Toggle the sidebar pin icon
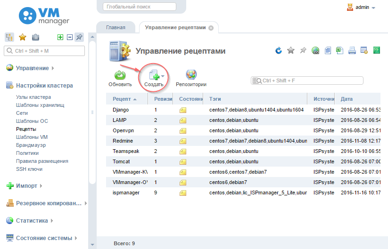The height and width of the screenshot is (249, 388). (79, 37)
